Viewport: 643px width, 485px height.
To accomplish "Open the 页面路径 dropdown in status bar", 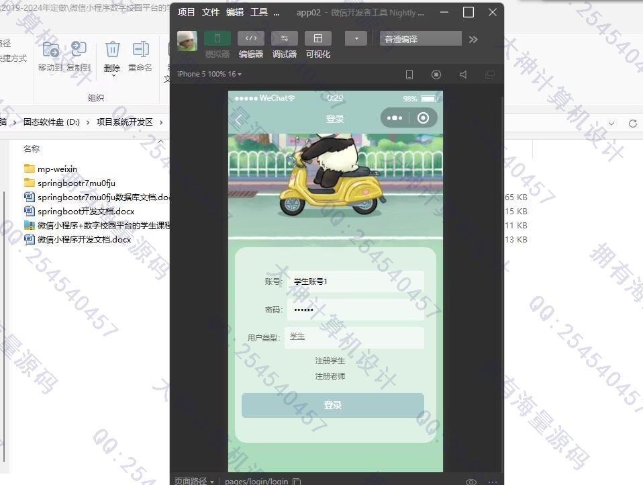I will [x=194, y=481].
